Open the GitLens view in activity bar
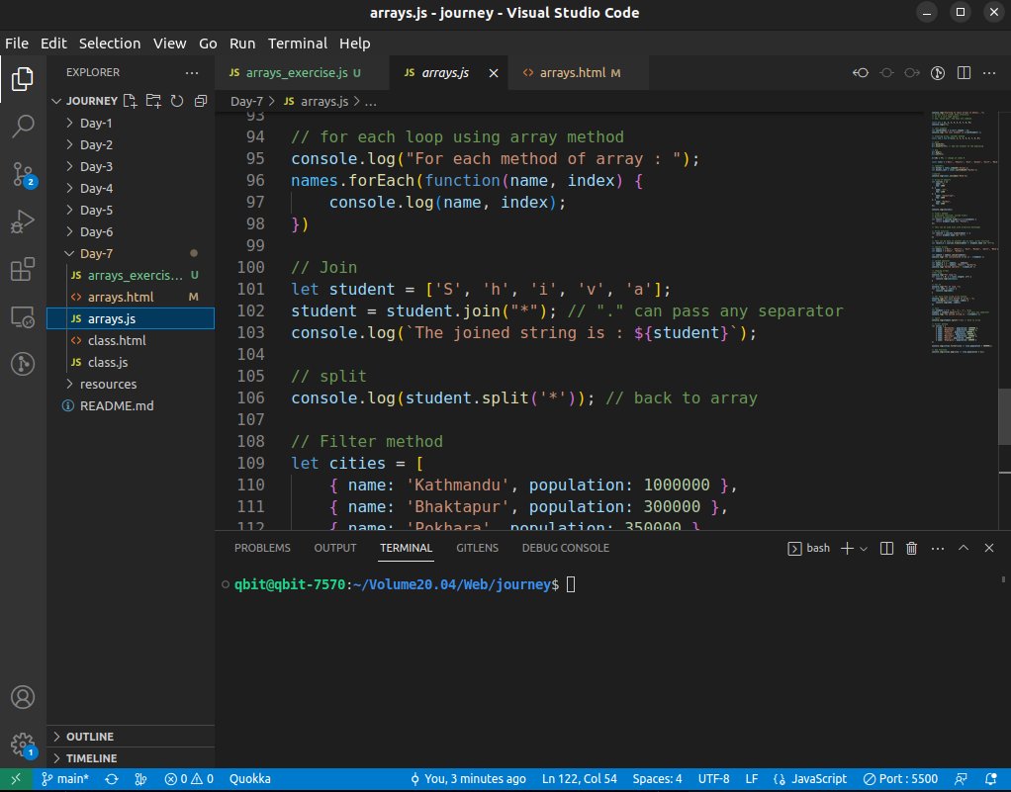The height and width of the screenshot is (792, 1011). pos(23,364)
